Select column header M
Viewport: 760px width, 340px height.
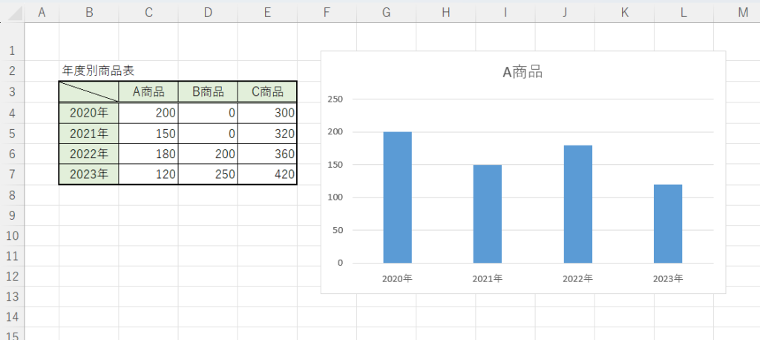743,12
